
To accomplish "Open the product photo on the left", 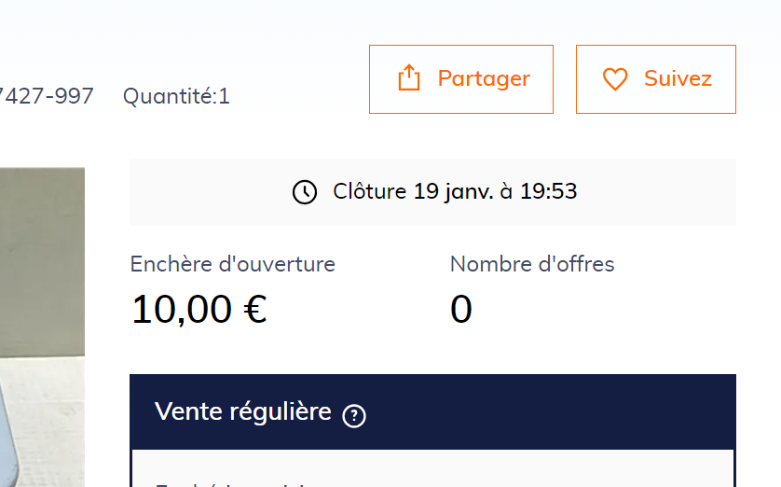I will coord(42,327).
